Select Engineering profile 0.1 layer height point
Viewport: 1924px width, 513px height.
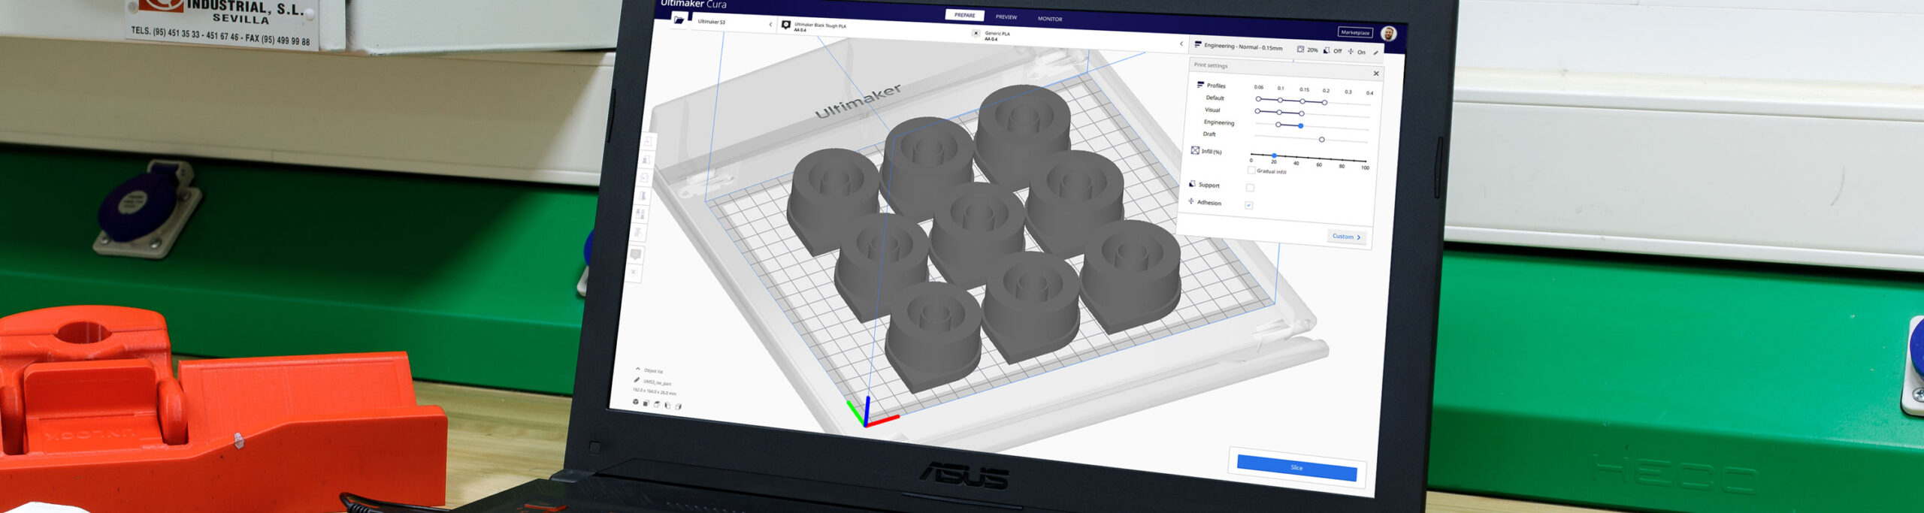[1278, 124]
